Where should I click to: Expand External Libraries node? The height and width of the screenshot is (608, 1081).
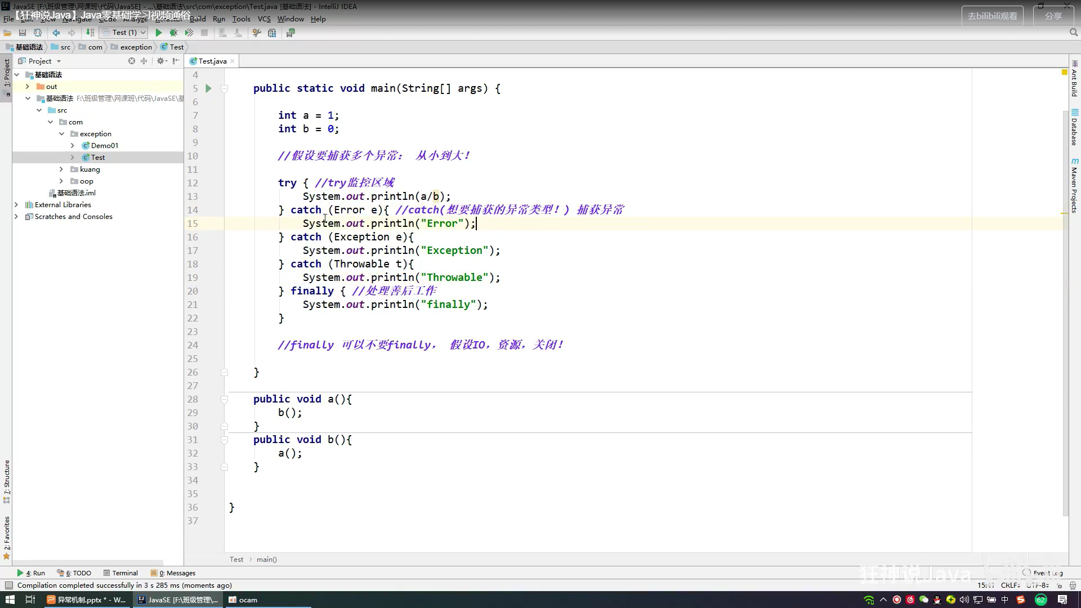[x=16, y=205]
